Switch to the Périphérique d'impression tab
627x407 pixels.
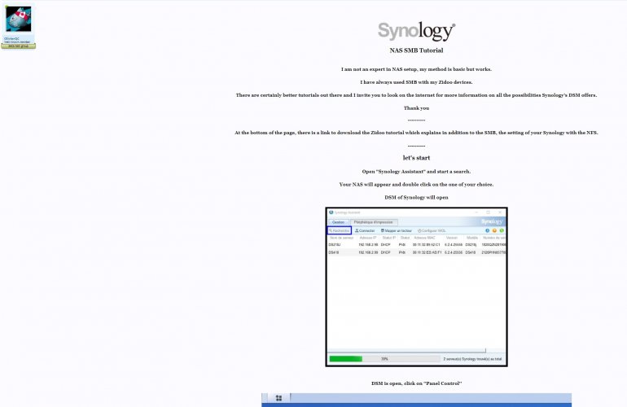(373, 222)
